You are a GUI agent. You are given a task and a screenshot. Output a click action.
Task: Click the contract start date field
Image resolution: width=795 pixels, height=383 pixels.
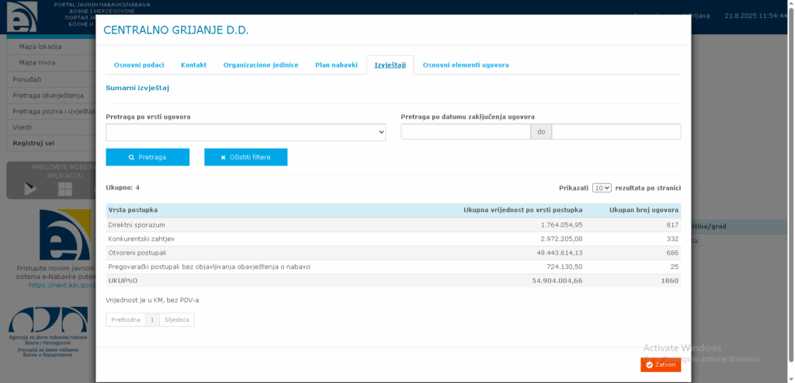pos(466,132)
